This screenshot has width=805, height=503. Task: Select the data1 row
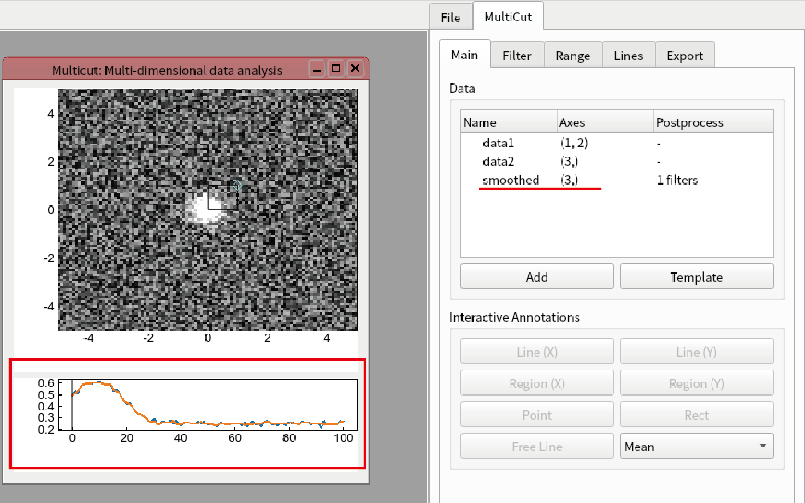616,143
